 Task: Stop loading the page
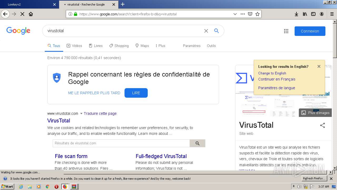[x=22, y=14]
